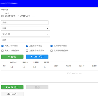Toggle the 品質管理 column header checkbox

coord(45,67)
